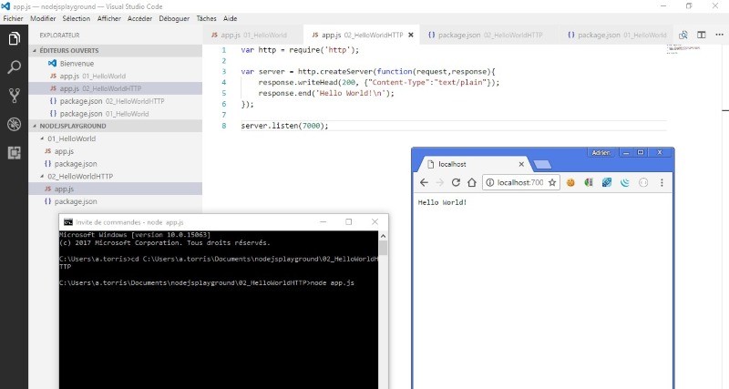Image resolution: width=729 pixels, height=389 pixels.
Task: Open Bienvenue in open editors list
Action: point(76,64)
